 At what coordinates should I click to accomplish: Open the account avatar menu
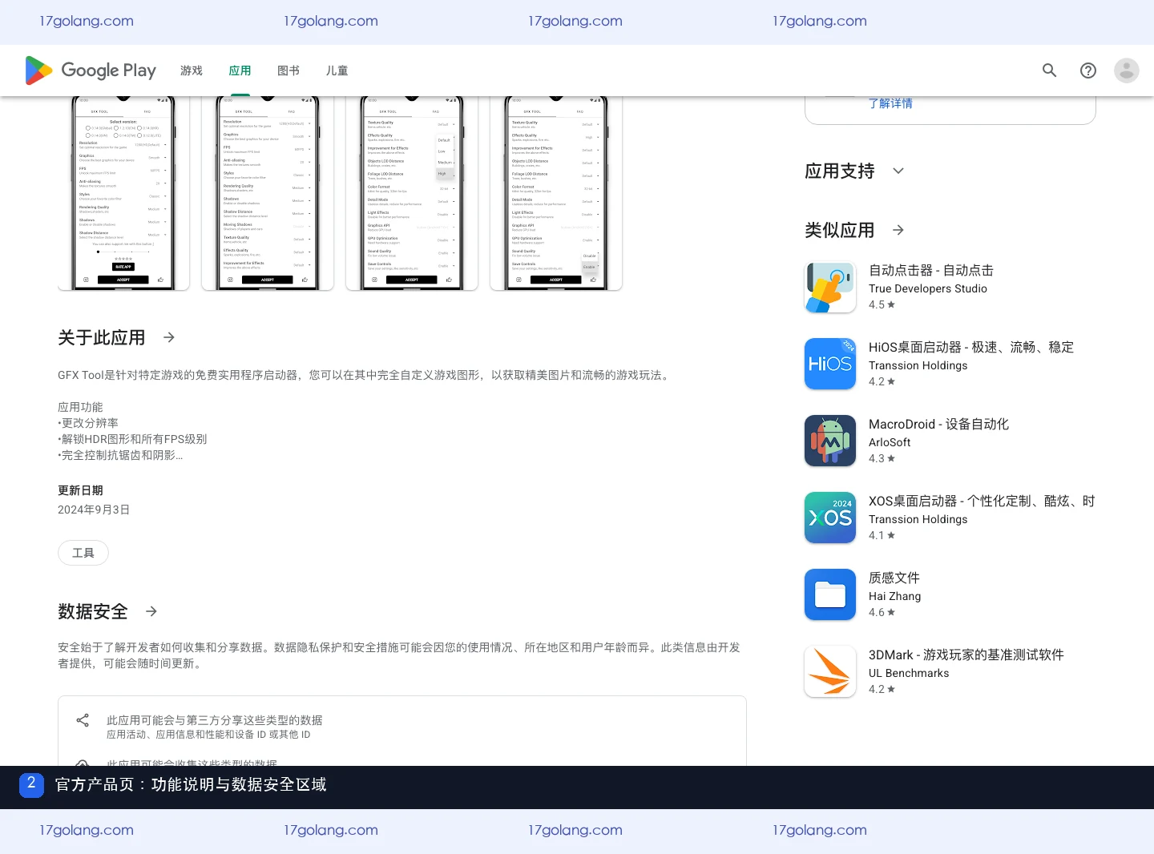tap(1126, 70)
